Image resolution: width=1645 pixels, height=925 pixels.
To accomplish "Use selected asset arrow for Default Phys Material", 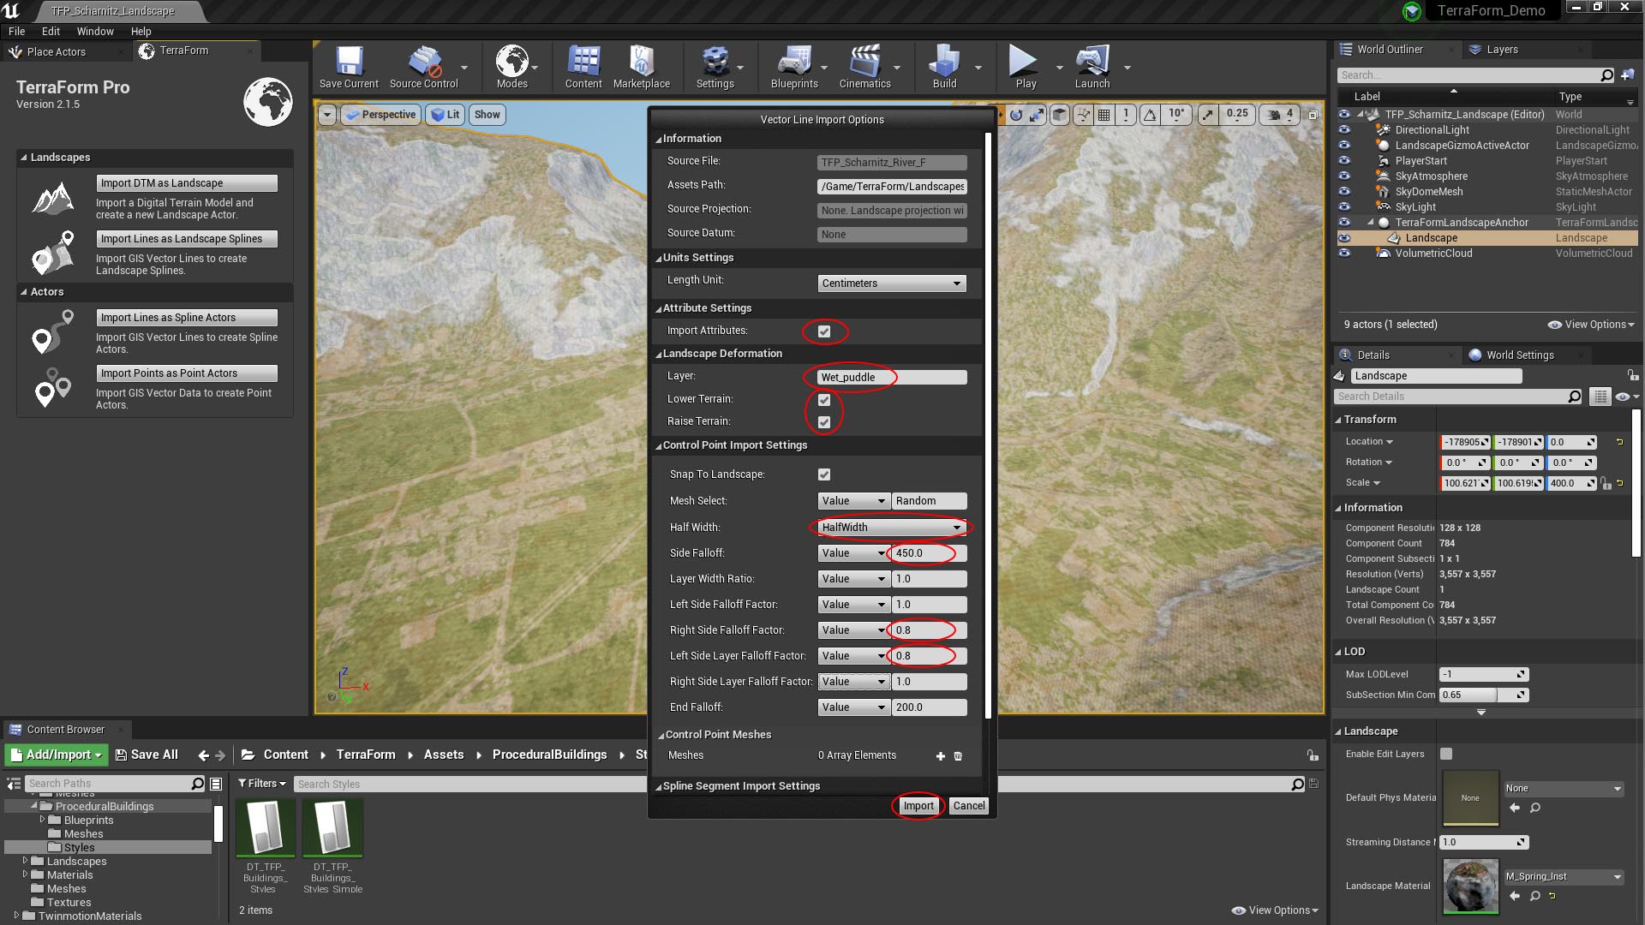I will click(1515, 808).
